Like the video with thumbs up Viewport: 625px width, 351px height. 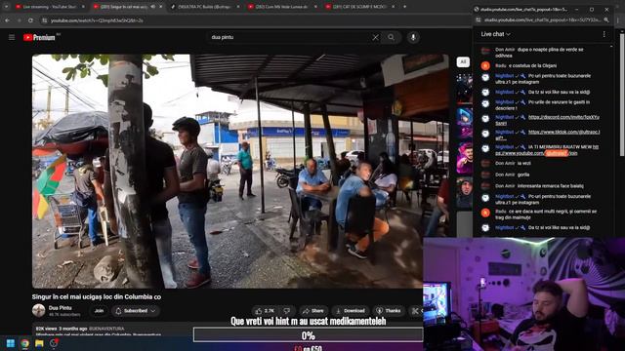(x=265, y=311)
